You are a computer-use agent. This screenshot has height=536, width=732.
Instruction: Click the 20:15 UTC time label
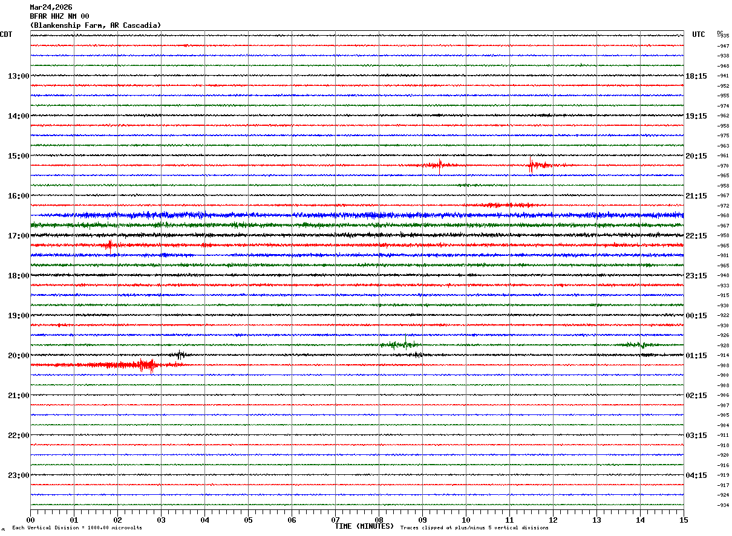[x=696, y=156]
